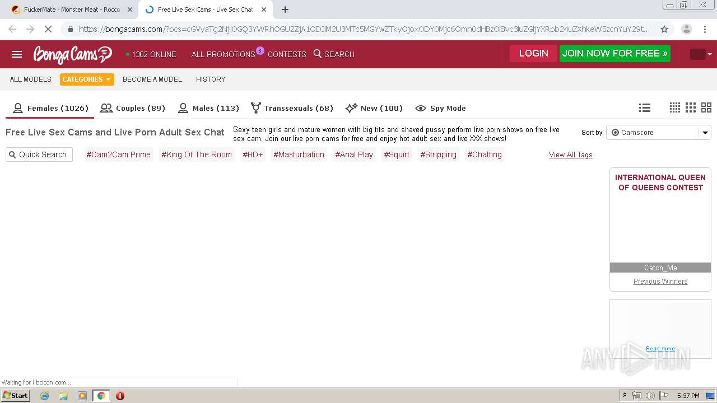Screen dimensions: 717x403
Task: Click the #Cam2Cam Prime tag
Action: coord(118,154)
